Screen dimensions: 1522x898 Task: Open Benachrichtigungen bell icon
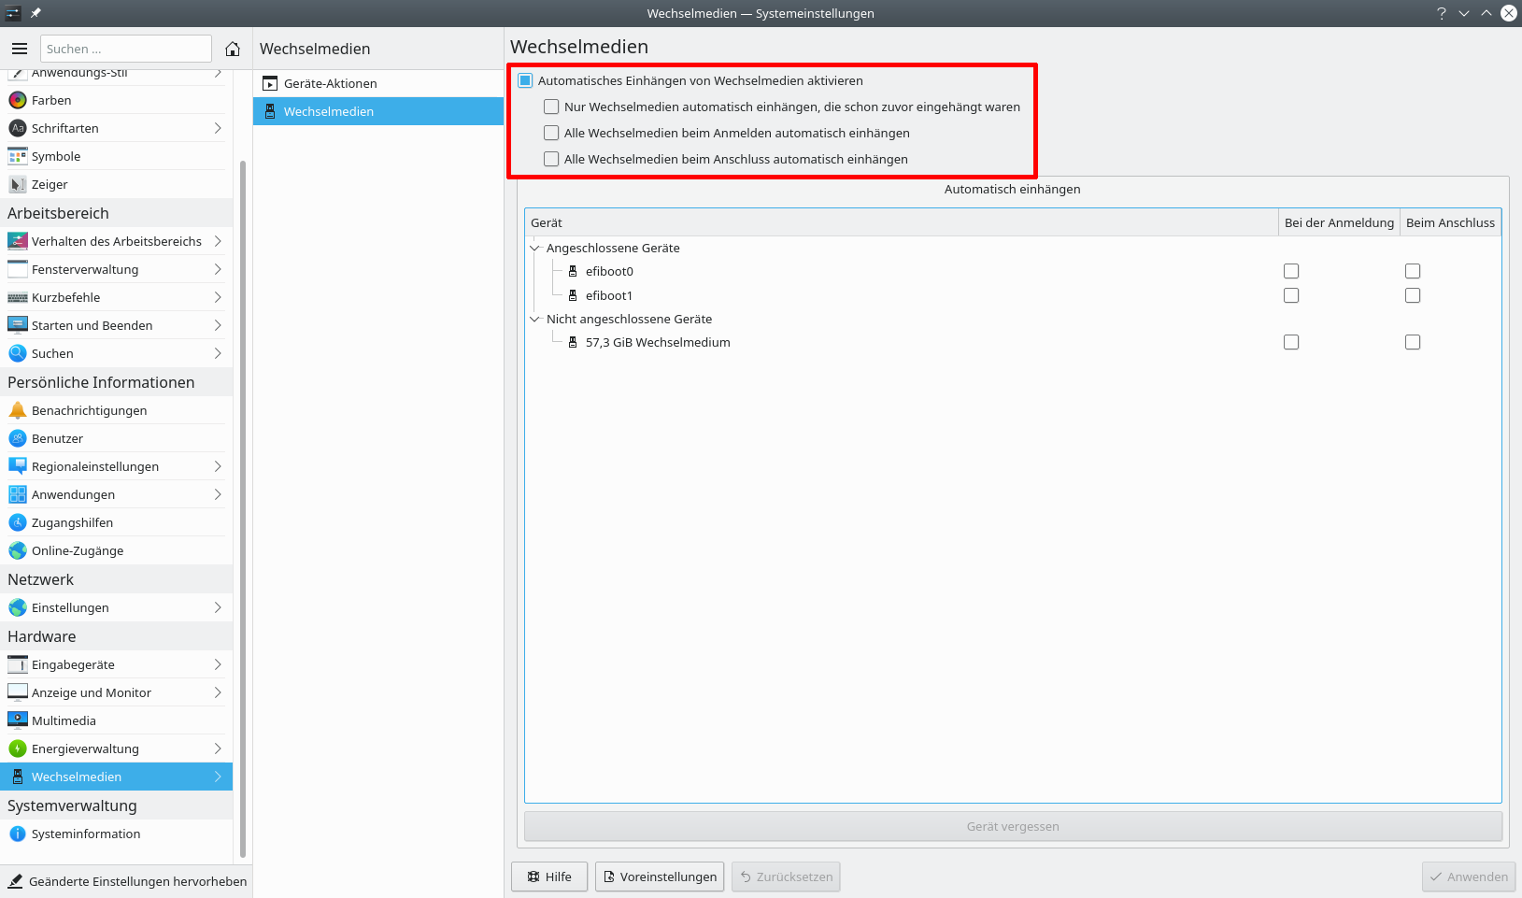tap(18, 410)
